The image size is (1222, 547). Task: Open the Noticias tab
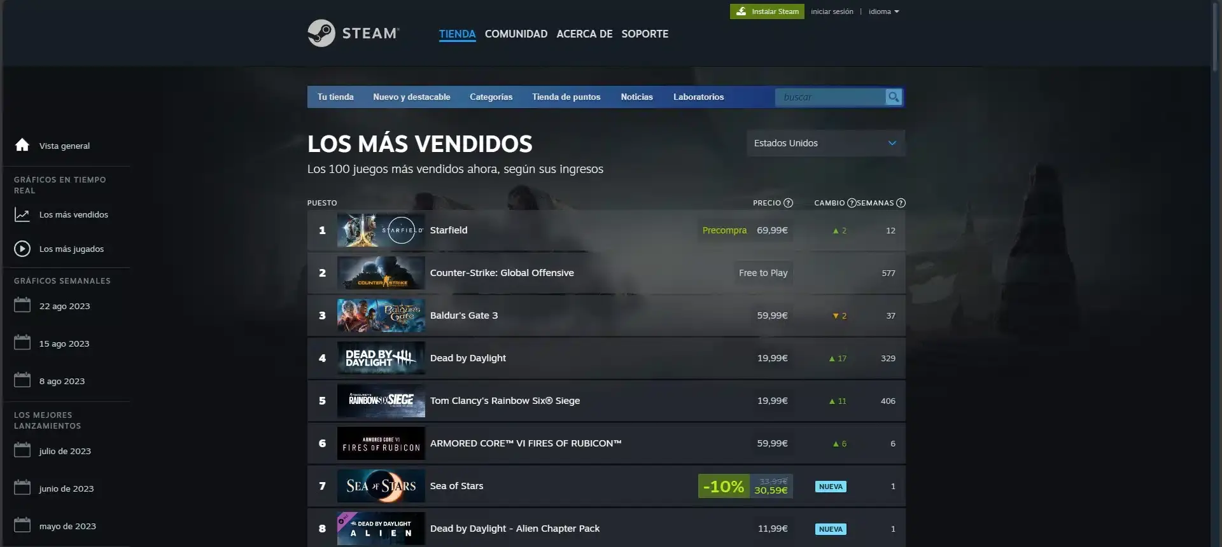pyautogui.click(x=636, y=97)
